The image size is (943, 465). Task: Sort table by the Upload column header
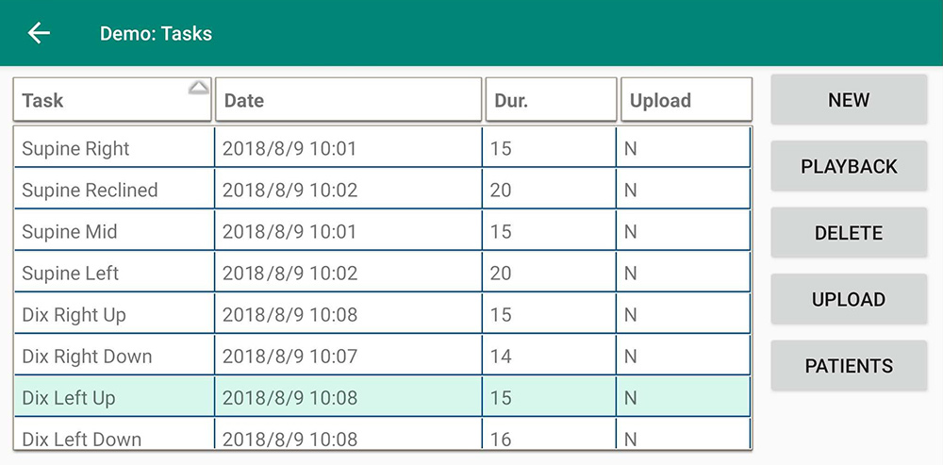(x=686, y=100)
